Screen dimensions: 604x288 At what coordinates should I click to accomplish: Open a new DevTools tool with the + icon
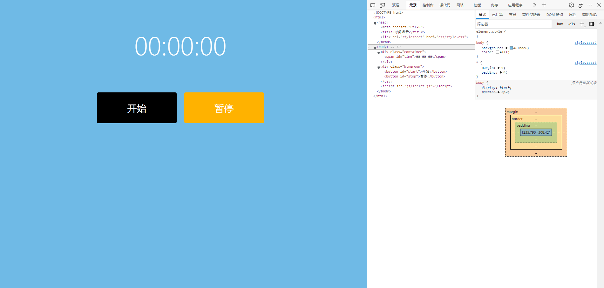tap(544, 5)
